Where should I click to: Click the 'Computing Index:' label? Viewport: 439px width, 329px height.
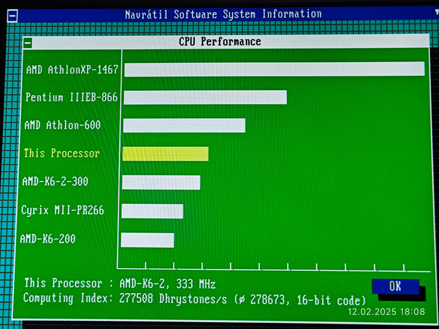pyautogui.click(x=68, y=298)
